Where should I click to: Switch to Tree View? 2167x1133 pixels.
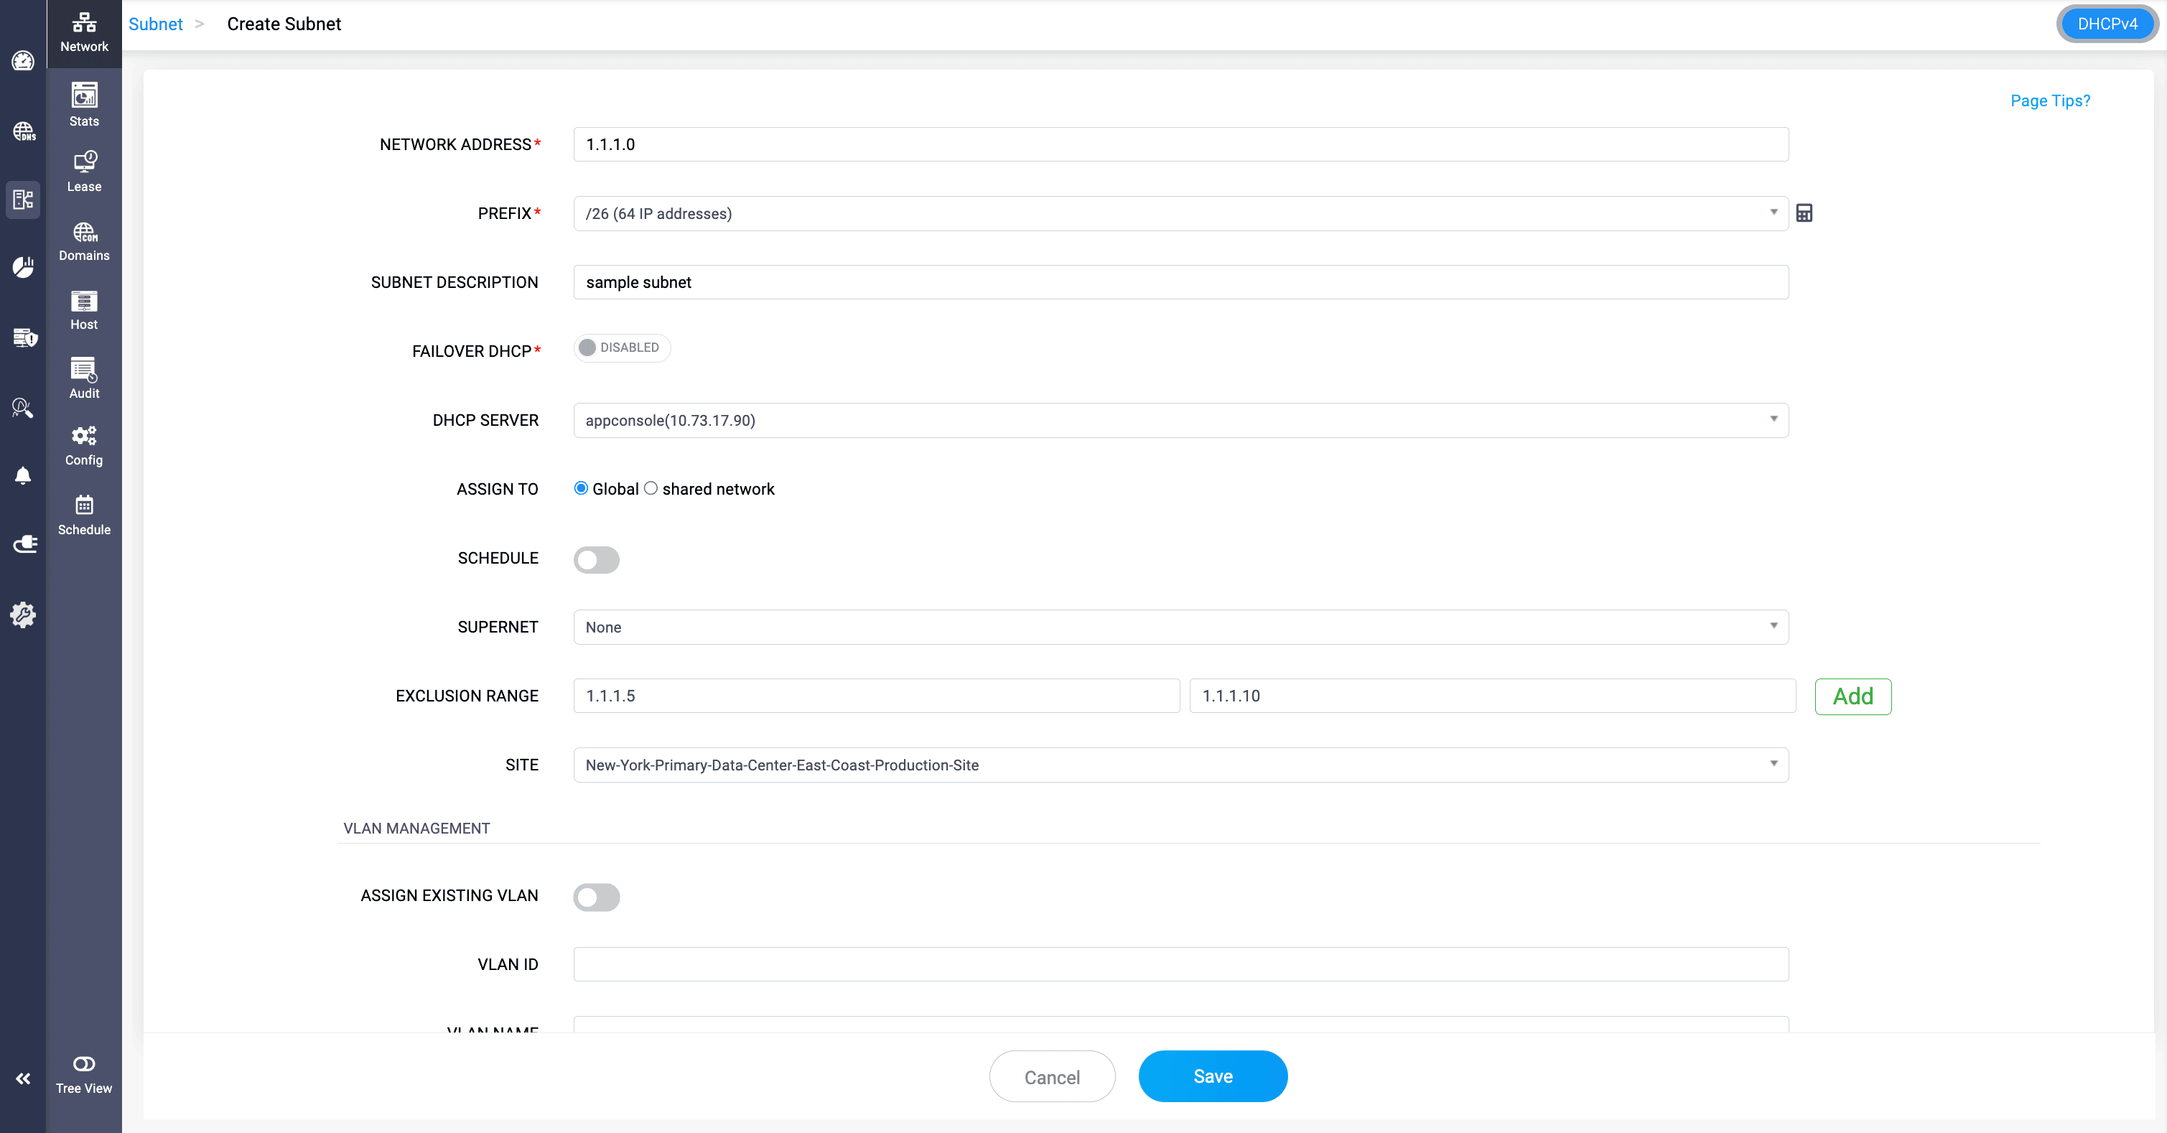[x=84, y=1074]
